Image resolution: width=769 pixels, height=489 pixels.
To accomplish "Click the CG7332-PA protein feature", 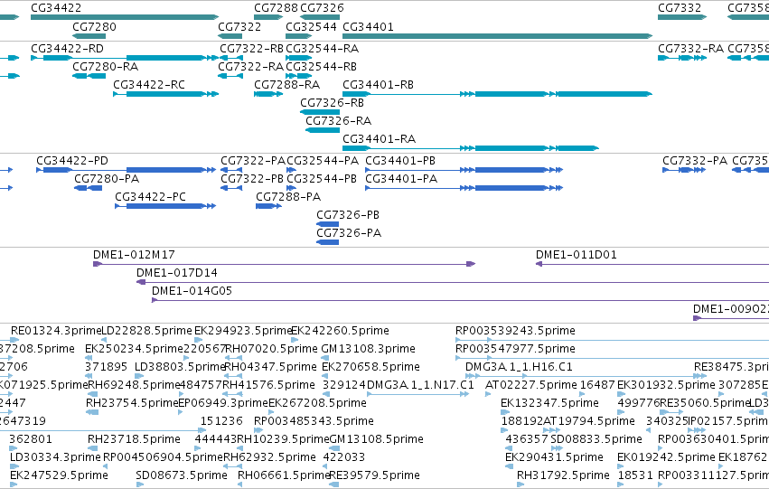I will point(684,170).
